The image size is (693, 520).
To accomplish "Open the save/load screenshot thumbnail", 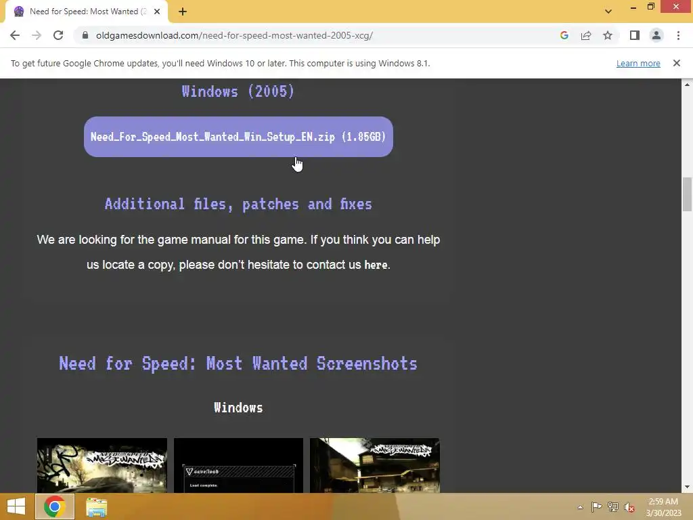I will click(x=239, y=465).
